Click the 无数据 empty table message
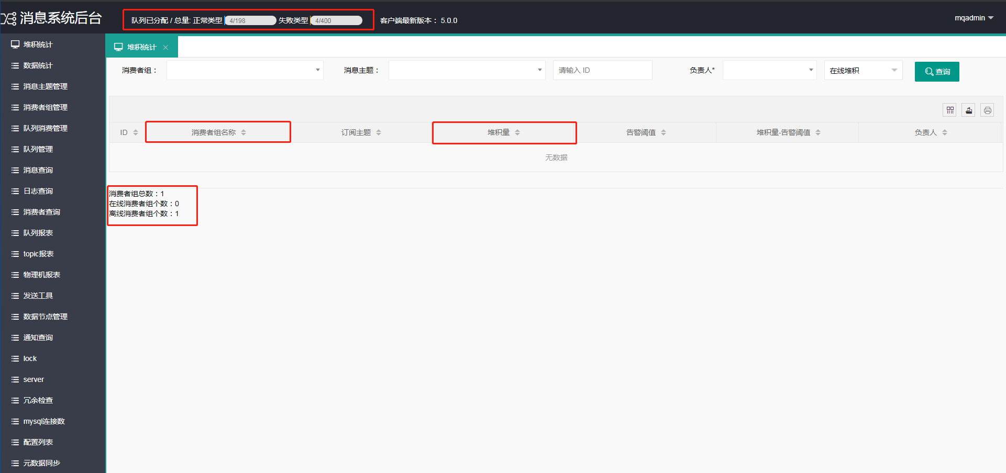Image resolution: width=1006 pixels, height=473 pixels. 556,157
